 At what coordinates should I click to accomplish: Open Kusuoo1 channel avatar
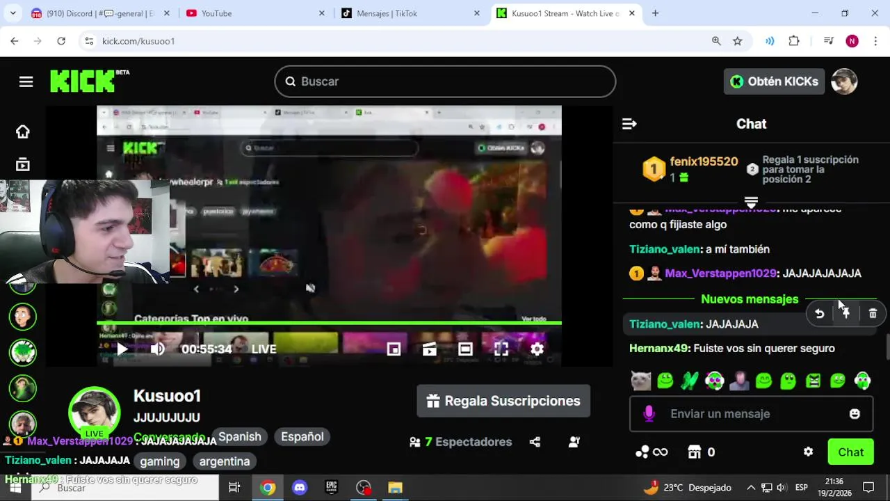point(95,413)
